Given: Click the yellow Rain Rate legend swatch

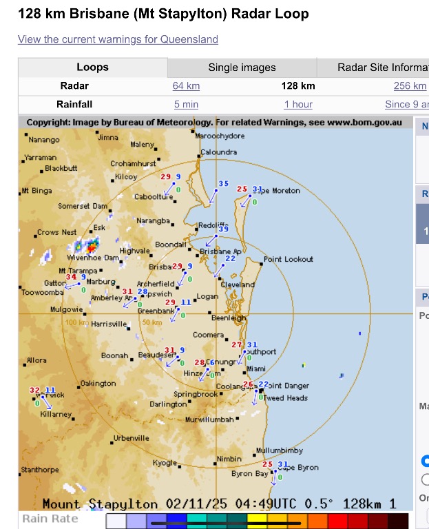Looking at the screenshot, I should [258, 521].
